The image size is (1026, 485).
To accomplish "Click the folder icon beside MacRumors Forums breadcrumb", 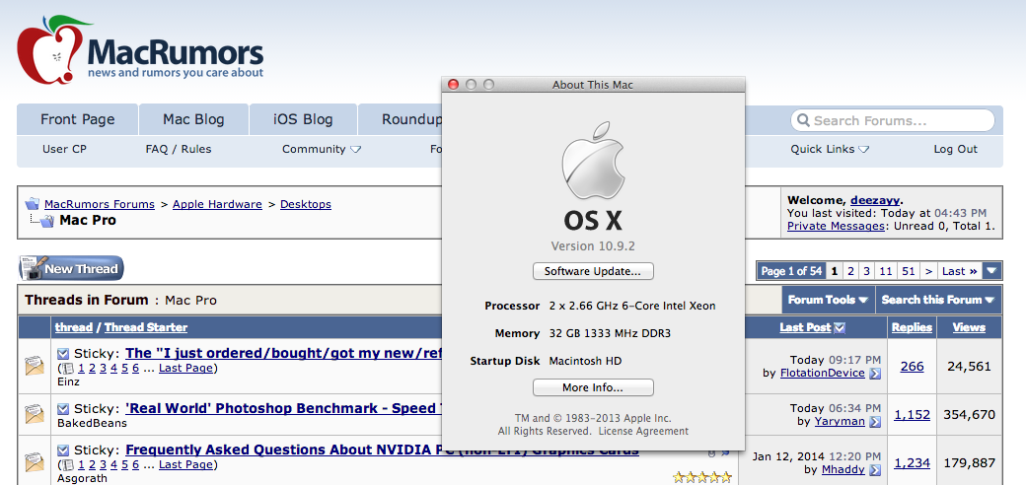I will [33, 204].
